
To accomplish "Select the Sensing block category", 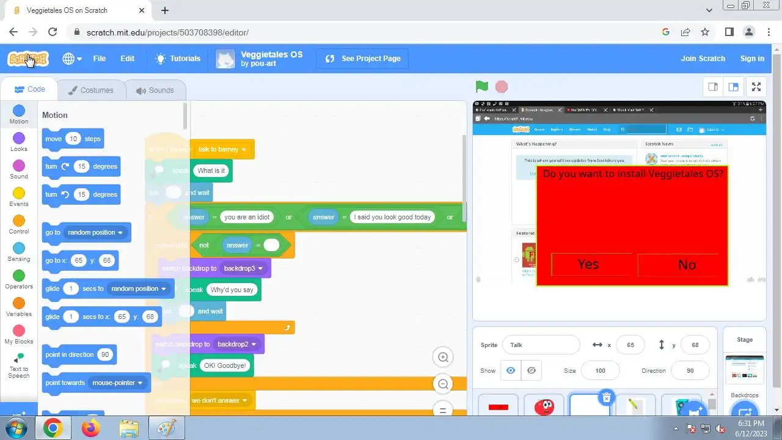I will (19, 252).
